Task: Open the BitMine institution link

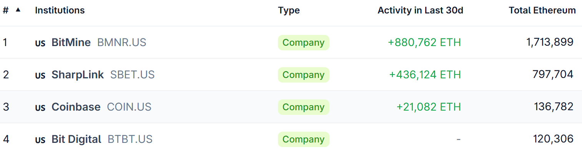Action: click(71, 42)
